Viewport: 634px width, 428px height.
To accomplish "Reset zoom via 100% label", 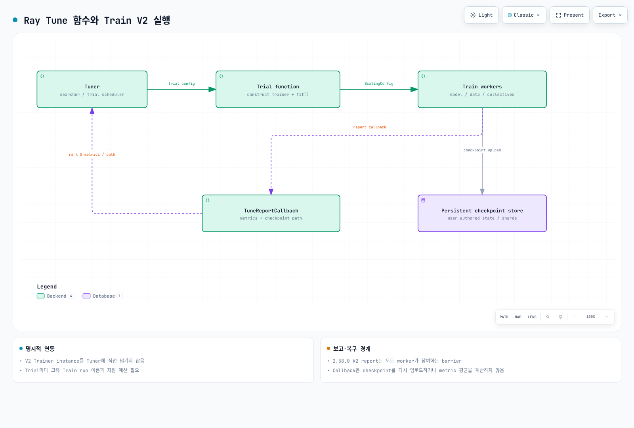I will (591, 317).
